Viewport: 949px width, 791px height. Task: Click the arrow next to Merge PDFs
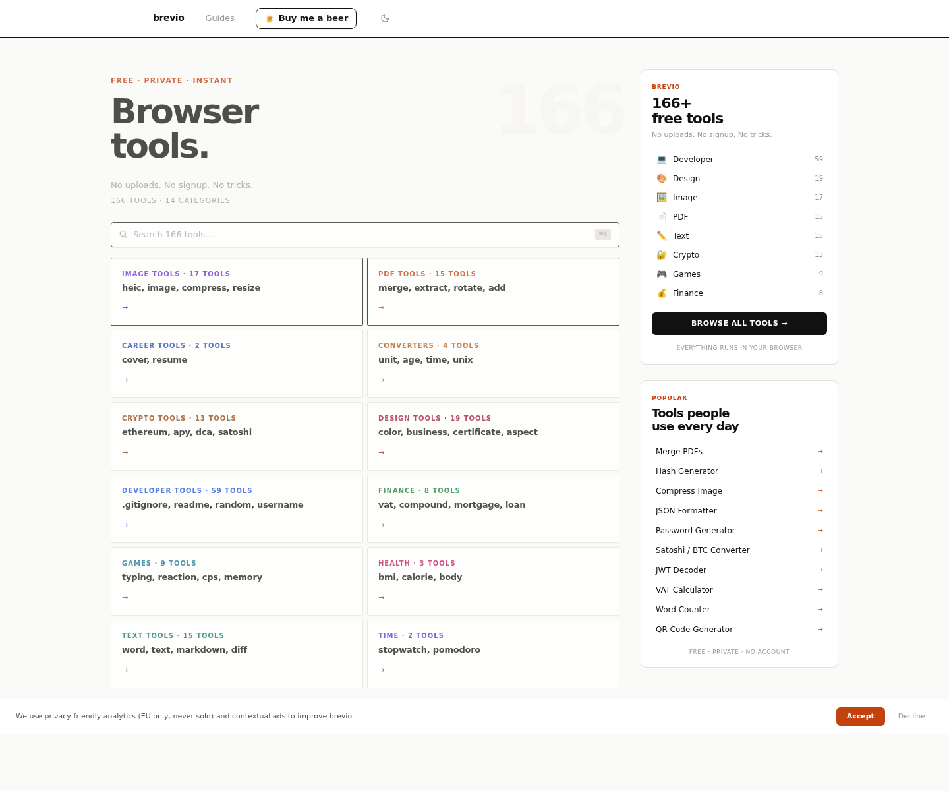(820, 452)
